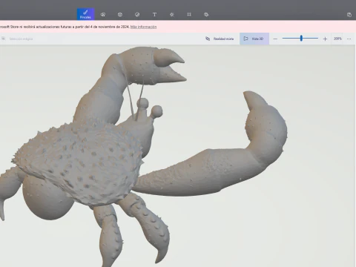356x267 pixels.
Task: Open the Más información link
Action: tap(143, 27)
